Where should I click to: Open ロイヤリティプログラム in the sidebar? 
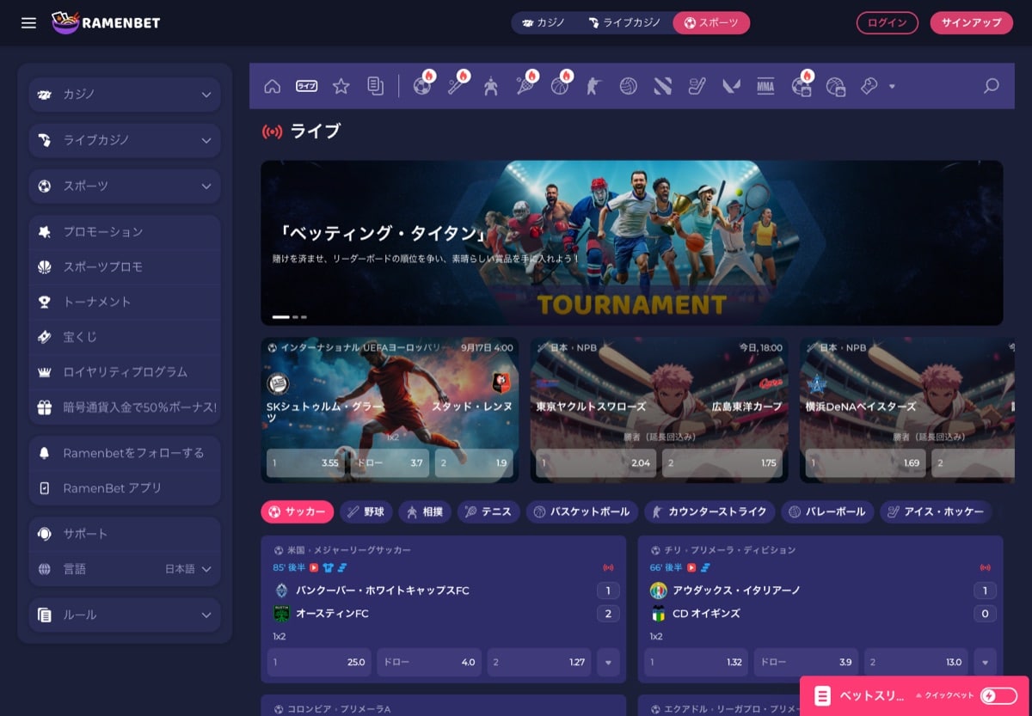pyautogui.click(x=125, y=372)
